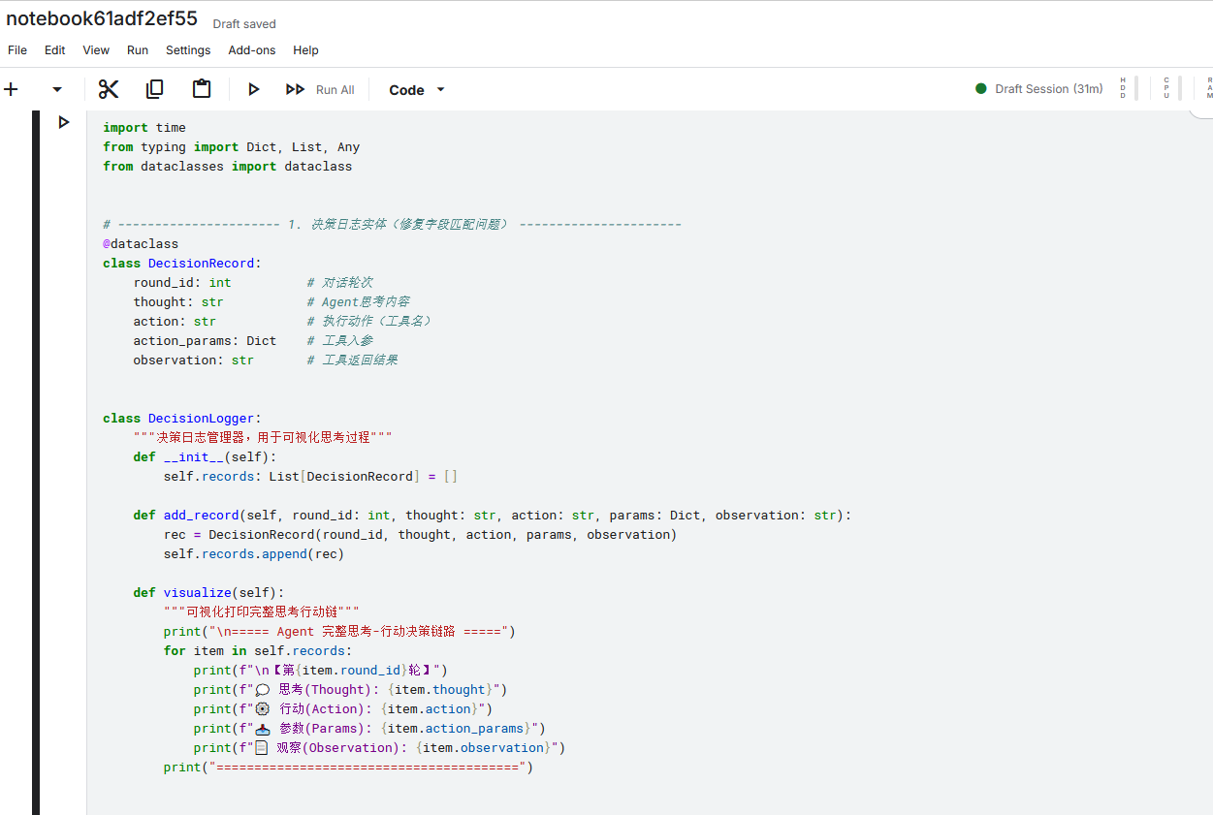Click the 'for item in self.records:' line
The image size is (1213, 815).
coord(258,650)
